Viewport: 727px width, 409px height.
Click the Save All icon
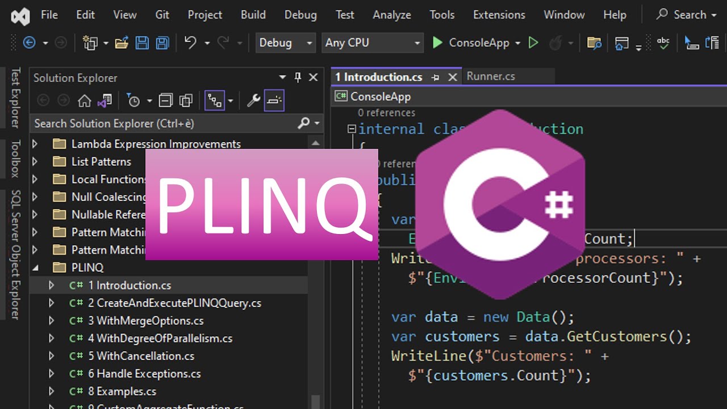pyautogui.click(x=162, y=43)
